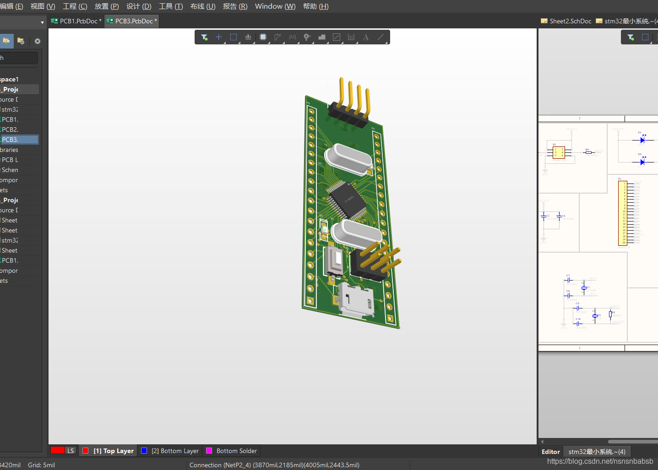Click the red Top Layer color swatch
658x470 pixels.
pos(86,451)
